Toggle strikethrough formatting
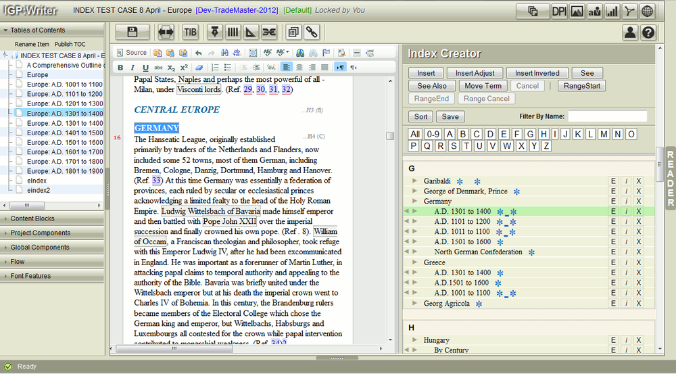The height and width of the screenshot is (374, 676). 159,68
